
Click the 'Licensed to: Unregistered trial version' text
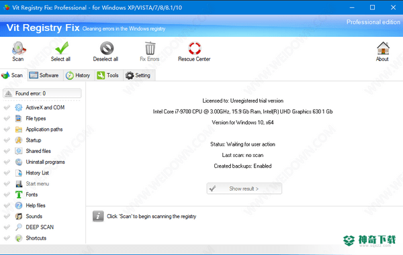[243, 101]
